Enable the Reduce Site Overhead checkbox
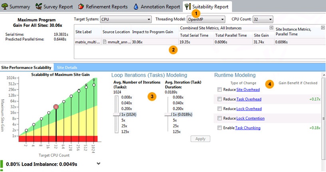The height and width of the screenshot is (172, 326). 220,90
